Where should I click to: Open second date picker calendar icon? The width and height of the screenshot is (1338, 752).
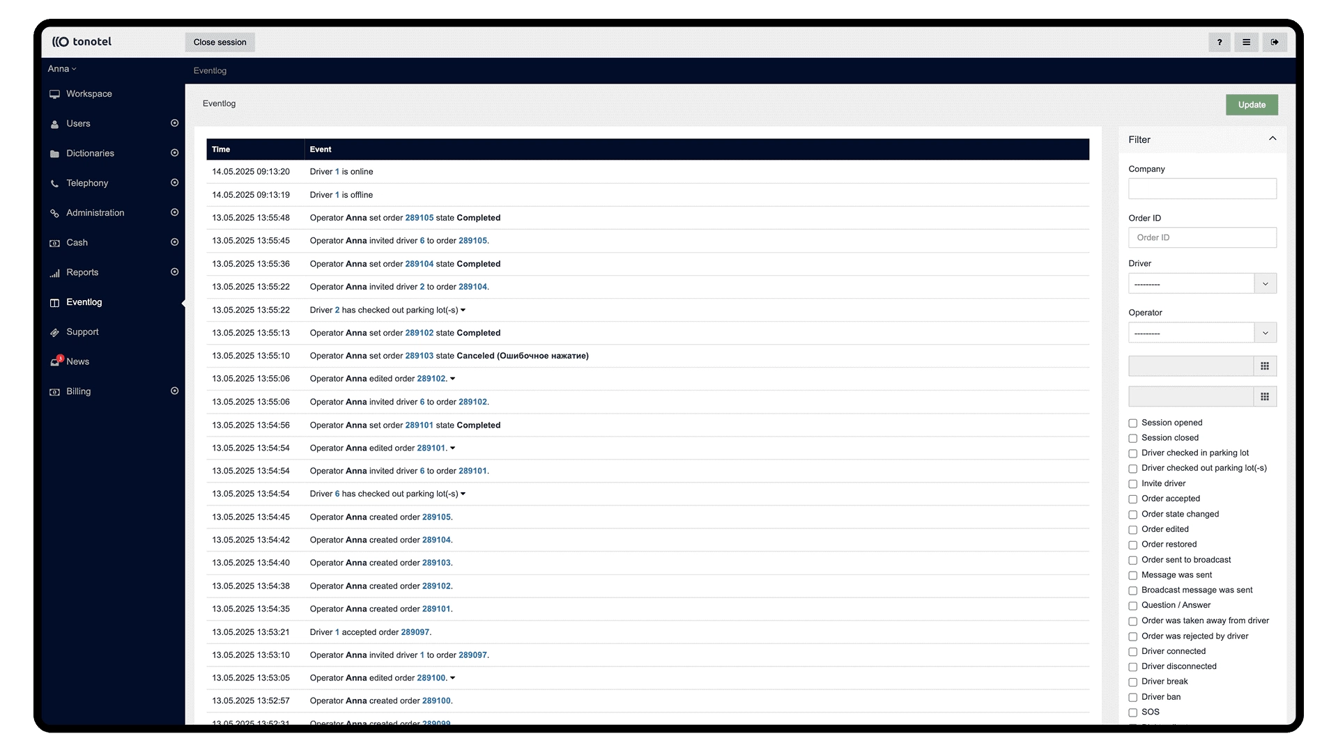pyautogui.click(x=1265, y=397)
